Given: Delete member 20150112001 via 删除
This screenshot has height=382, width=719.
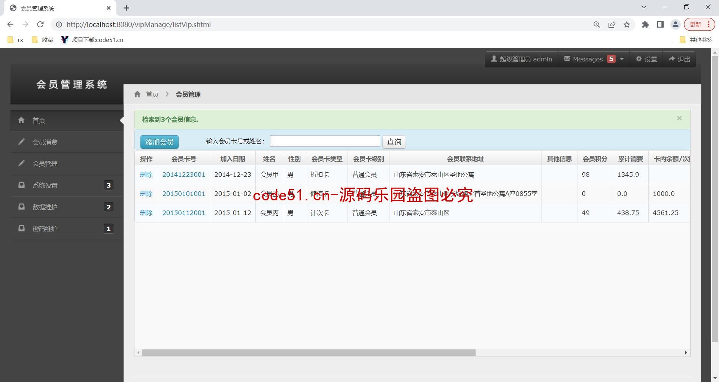Looking at the screenshot, I should point(146,213).
